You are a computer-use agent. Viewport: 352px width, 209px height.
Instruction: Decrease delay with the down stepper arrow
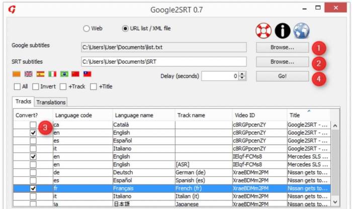coord(242,78)
